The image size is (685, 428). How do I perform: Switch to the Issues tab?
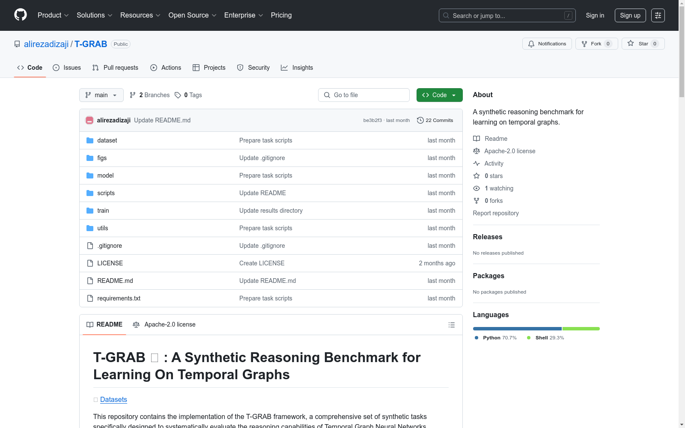[67, 68]
